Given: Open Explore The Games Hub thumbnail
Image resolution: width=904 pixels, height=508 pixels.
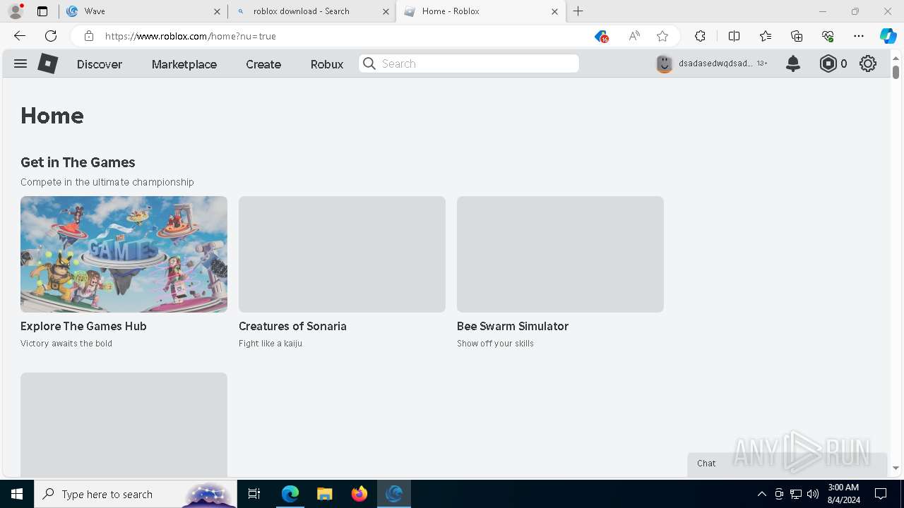Looking at the screenshot, I should (124, 254).
